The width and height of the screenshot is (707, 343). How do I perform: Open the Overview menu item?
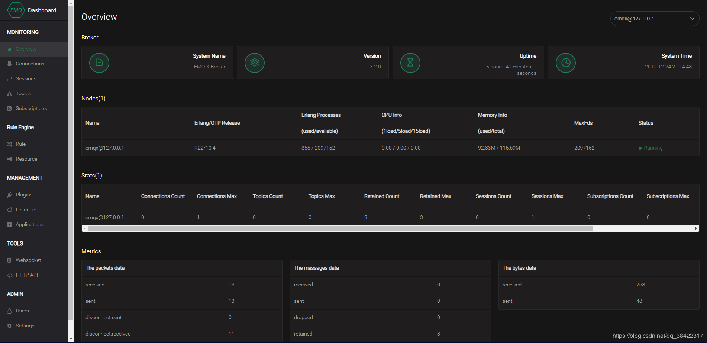tap(34, 49)
